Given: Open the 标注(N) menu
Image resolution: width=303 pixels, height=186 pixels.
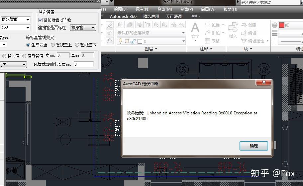Looking at the screenshot, I should pos(143,9).
